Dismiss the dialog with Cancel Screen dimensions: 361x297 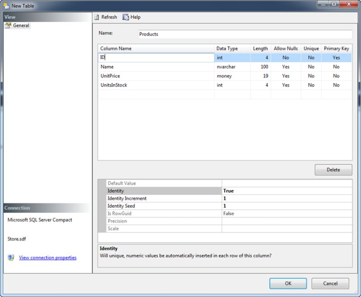[330, 283]
